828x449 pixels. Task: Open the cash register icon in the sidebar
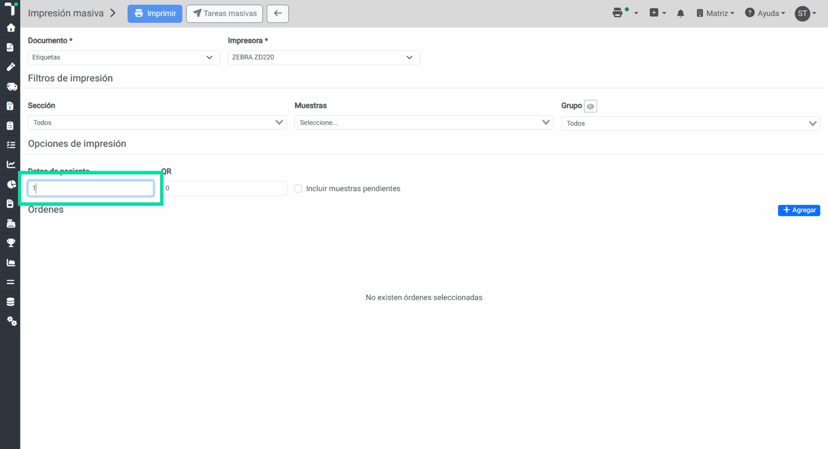click(x=11, y=223)
